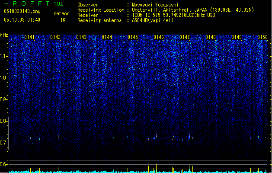Click the meteor label

tap(61, 13)
